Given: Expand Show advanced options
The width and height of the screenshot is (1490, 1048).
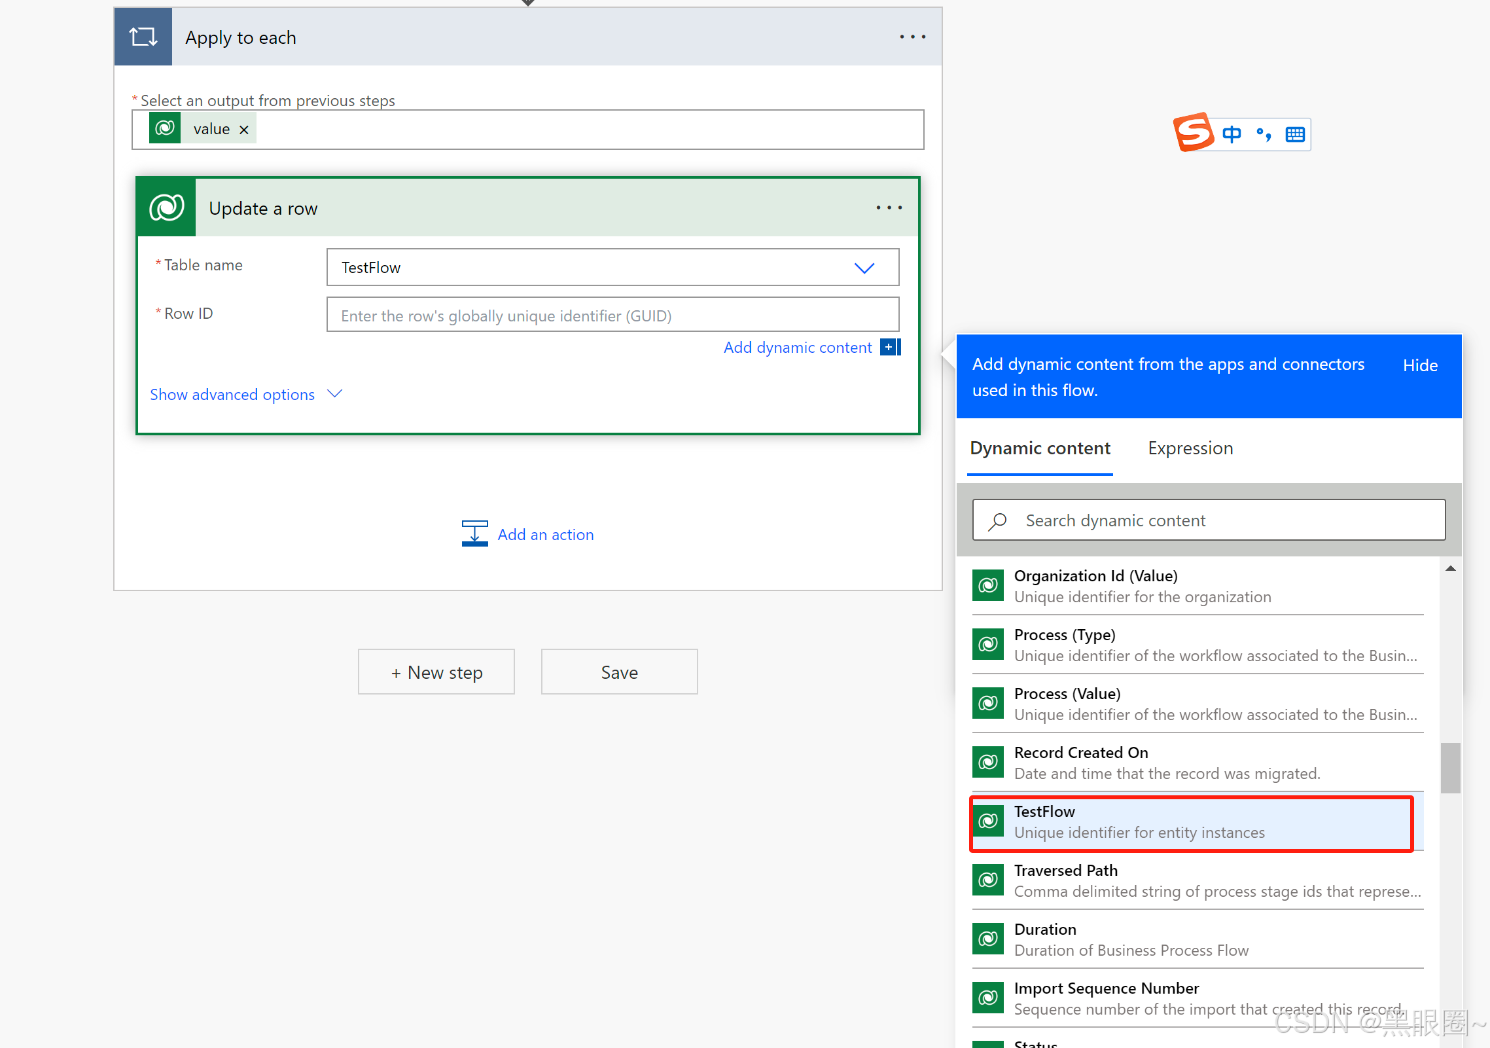Looking at the screenshot, I should (232, 394).
